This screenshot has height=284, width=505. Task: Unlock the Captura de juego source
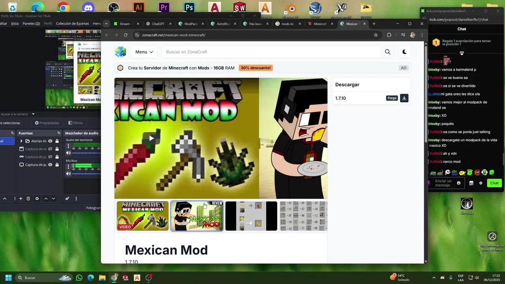(x=57, y=157)
